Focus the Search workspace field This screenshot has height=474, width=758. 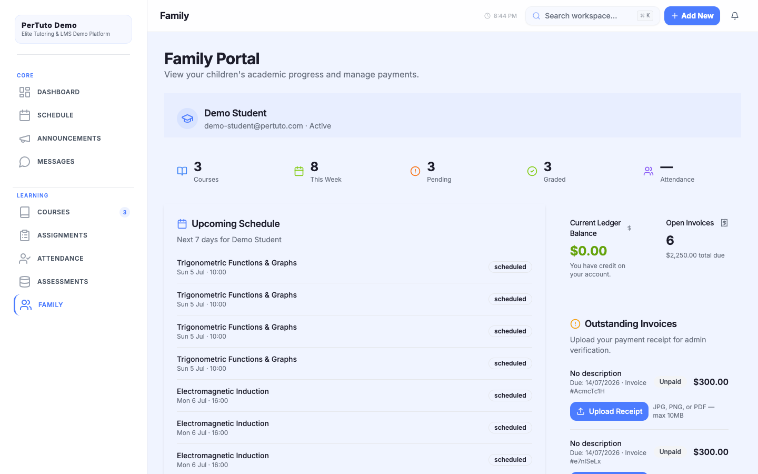[x=593, y=16]
